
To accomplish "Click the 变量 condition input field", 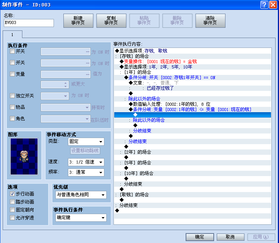I will 66,74.
